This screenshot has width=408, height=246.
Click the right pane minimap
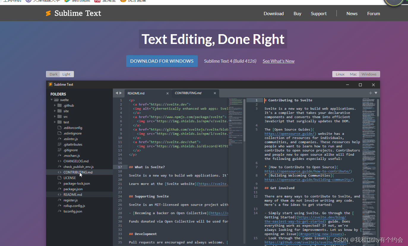(x=369, y=172)
